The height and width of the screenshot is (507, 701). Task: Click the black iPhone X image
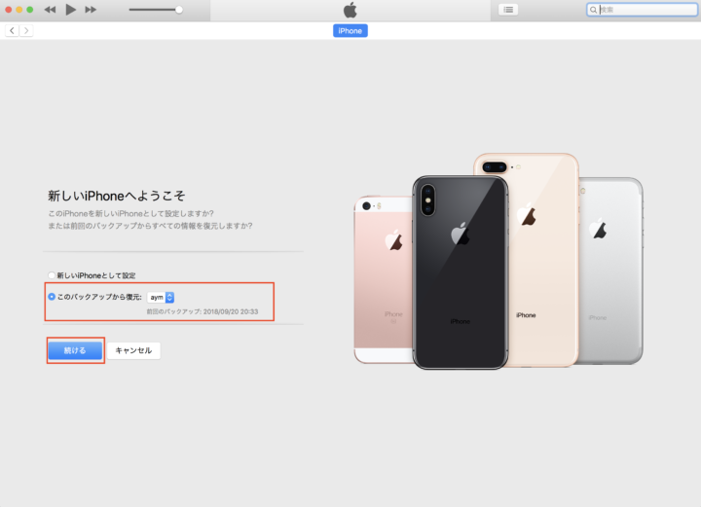point(460,272)
